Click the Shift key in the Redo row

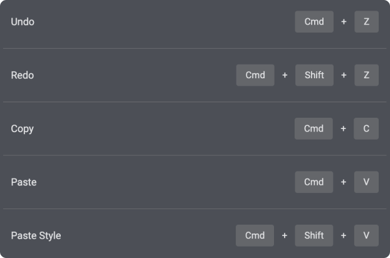click(314, 75)
